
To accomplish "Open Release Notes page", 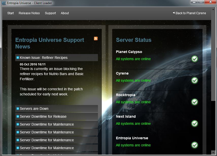I will (x=29, y=13).
